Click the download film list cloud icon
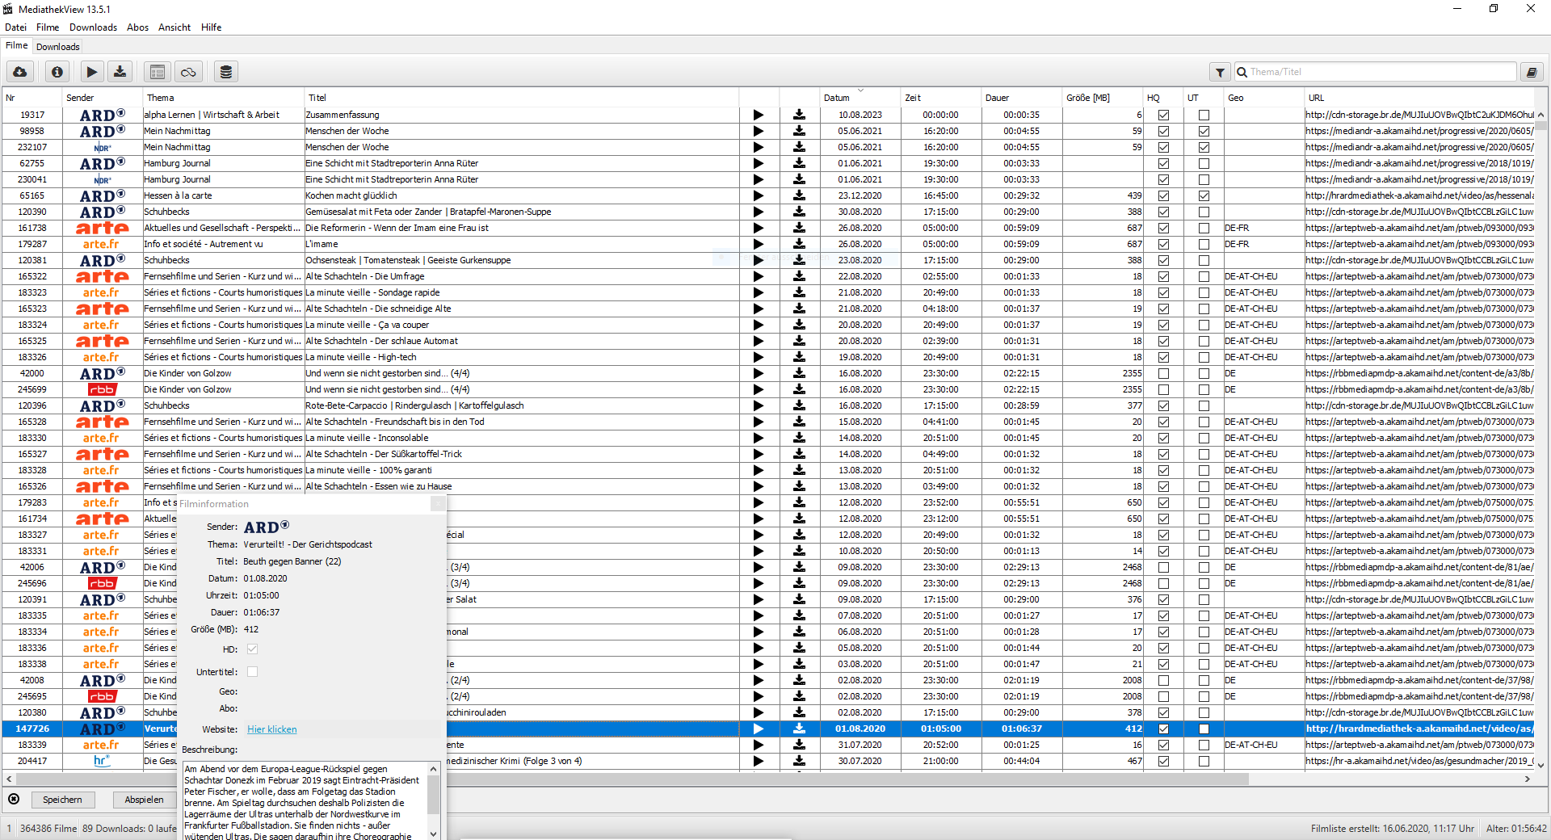This screenshot has height=840, width=1551. point(20,72)
